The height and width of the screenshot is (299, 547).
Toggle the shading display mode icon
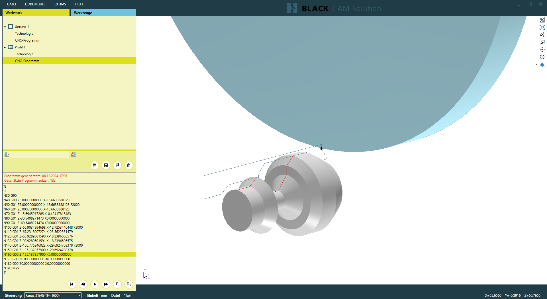point(542,20)
